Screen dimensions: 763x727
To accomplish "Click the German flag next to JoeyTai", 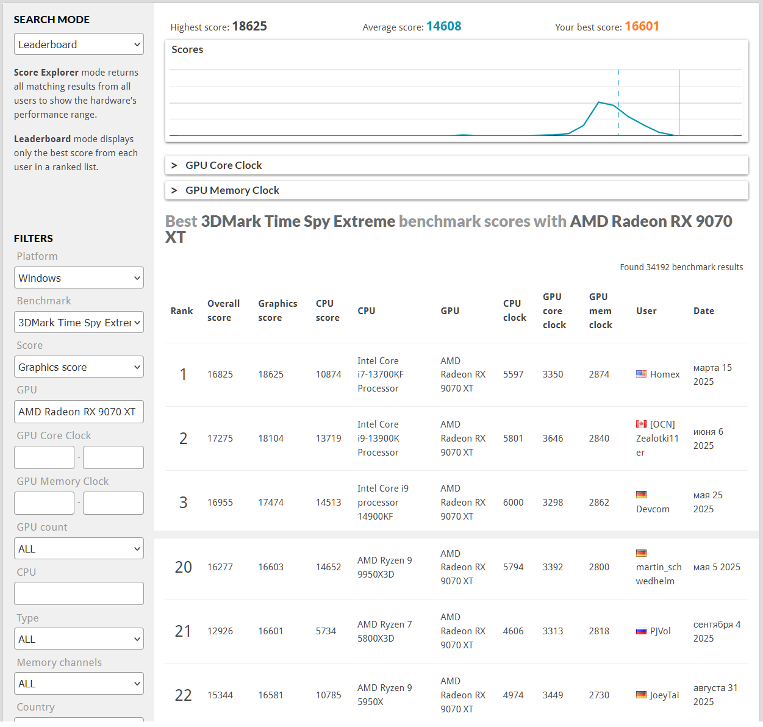I will 641,695.
